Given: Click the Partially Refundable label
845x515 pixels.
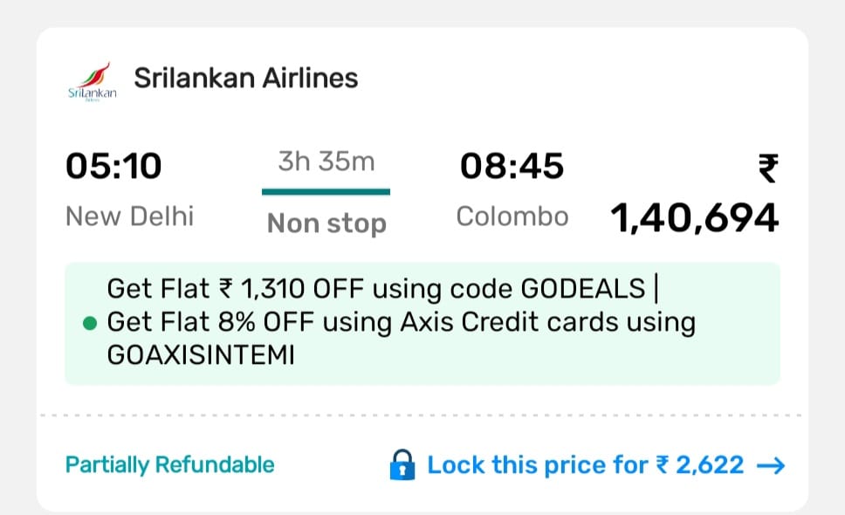Looking at the screenshot, I should click(170, 465).
